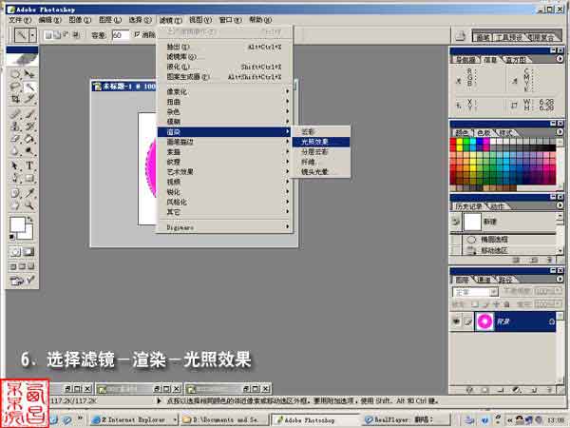Toggle the lock transparent pixels box in Layers
The width and height of the screenshot is (570, 428).
[x=475, y=303]
